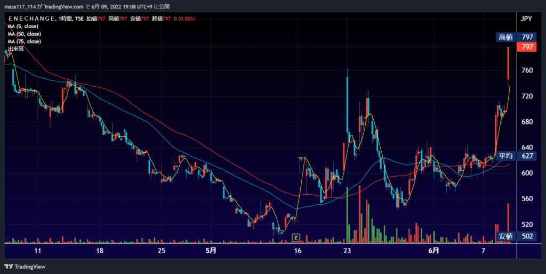Click the 560 price axis value
Viewport: 546px width, 274px height.
point(527,198)
